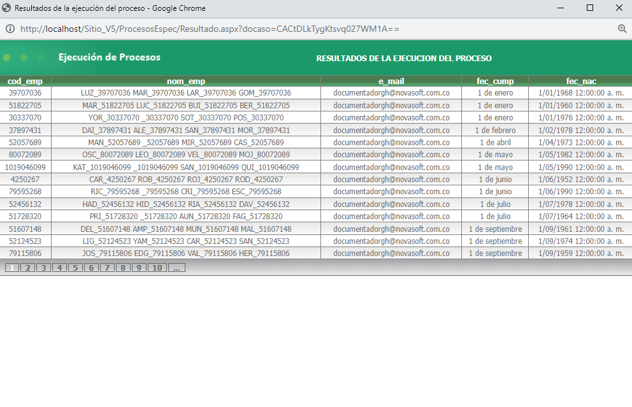Select employee code 80072089

pos(25,154)
